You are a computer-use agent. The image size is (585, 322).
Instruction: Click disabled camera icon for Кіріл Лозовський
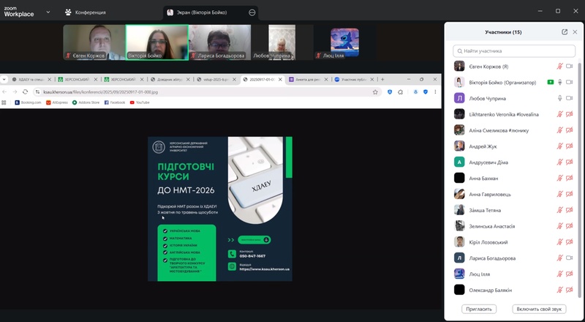569,241
